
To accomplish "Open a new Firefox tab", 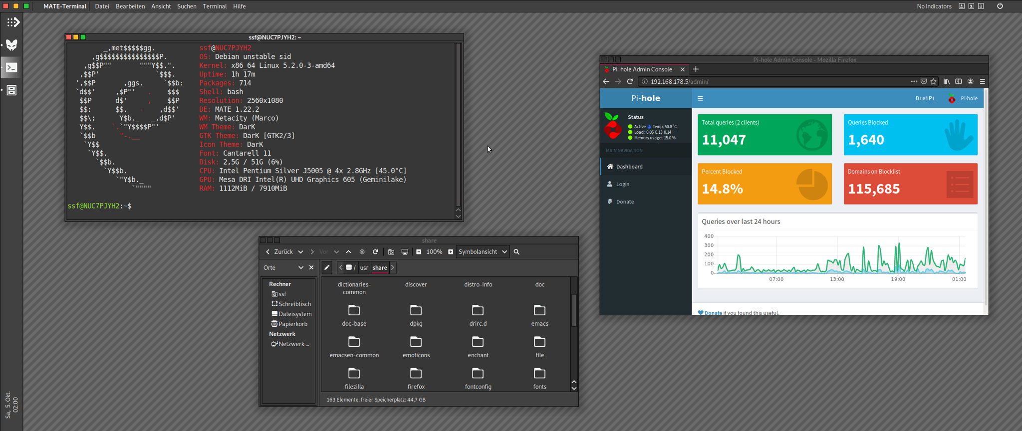I will pyautogui.click(x=696, y=69).
